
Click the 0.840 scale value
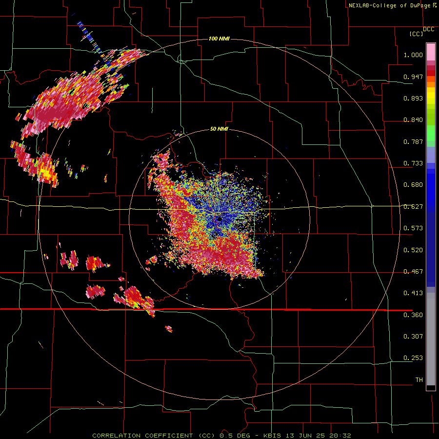click(x=413, y=120)
